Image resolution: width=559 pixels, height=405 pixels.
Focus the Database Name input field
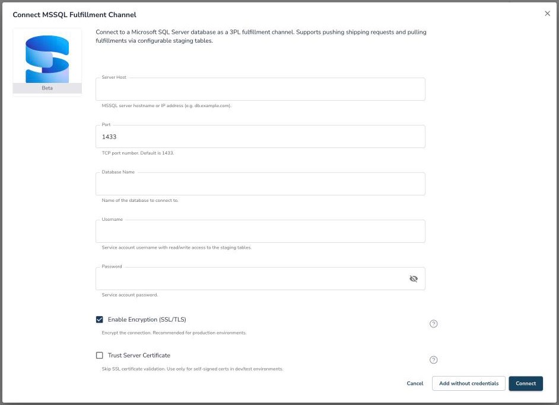pos(261,184)
